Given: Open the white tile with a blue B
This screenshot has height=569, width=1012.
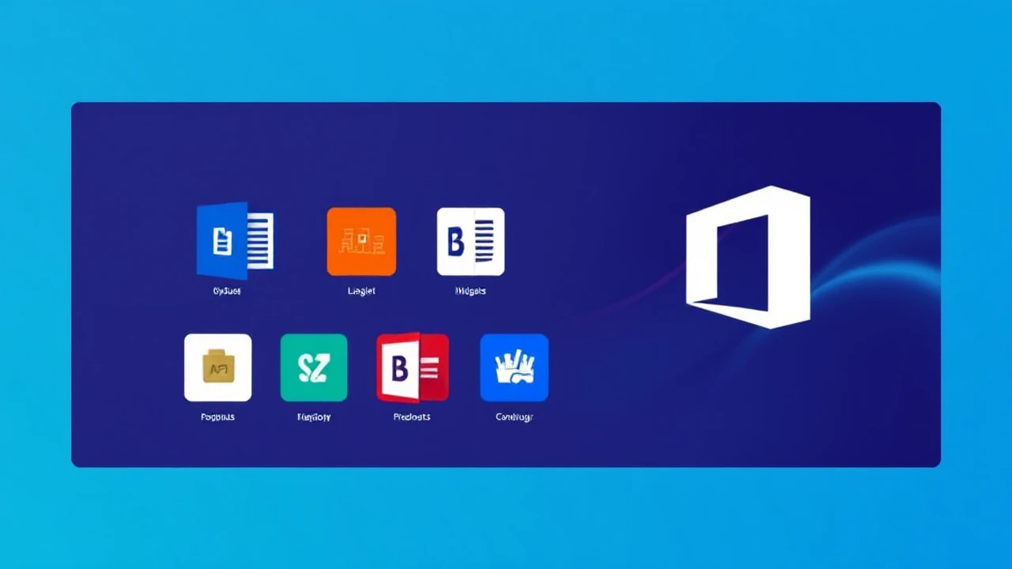Looking at the screenshot, I should 470,242.
